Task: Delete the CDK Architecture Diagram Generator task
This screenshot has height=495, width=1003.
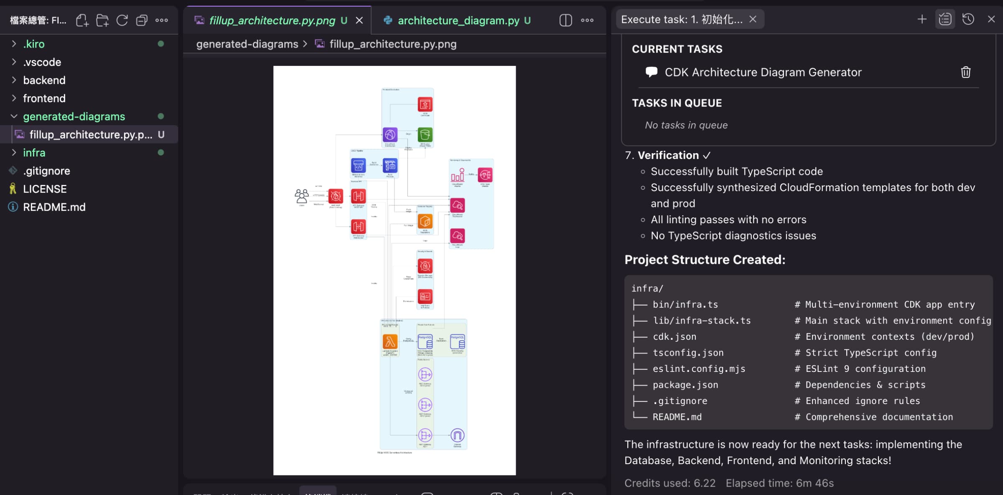Action: (x=966, y=72)
